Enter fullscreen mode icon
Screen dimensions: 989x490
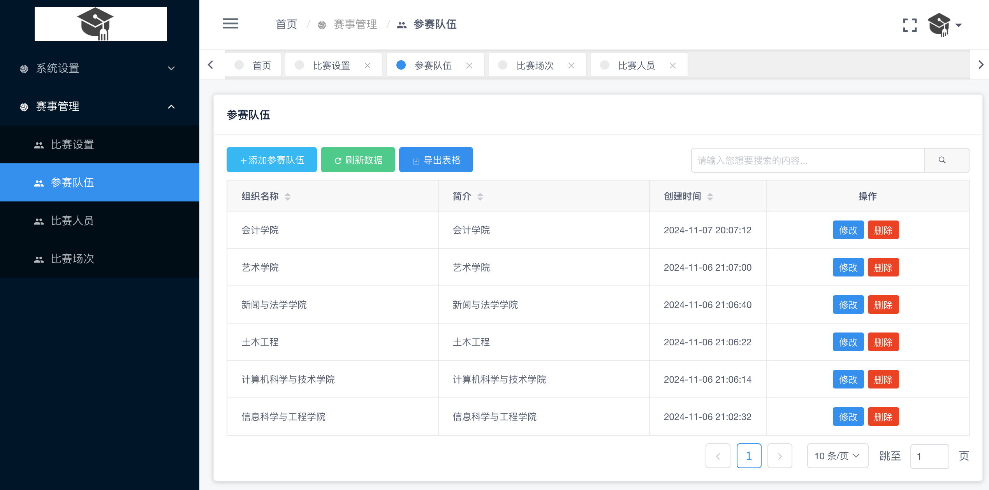point(910,25)
